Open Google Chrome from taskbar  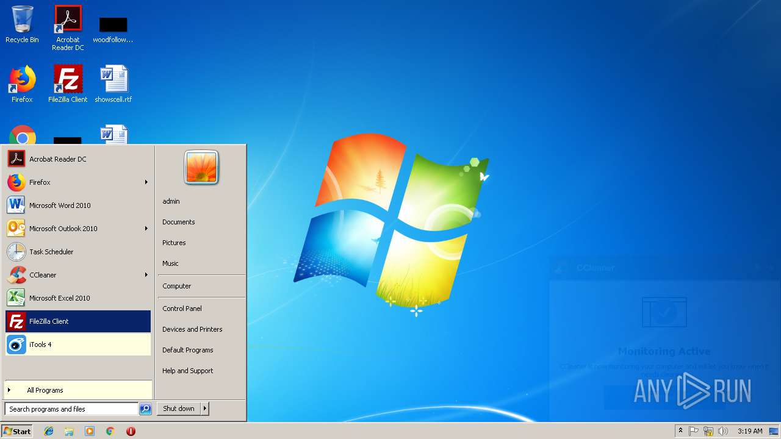pos(110,431)
